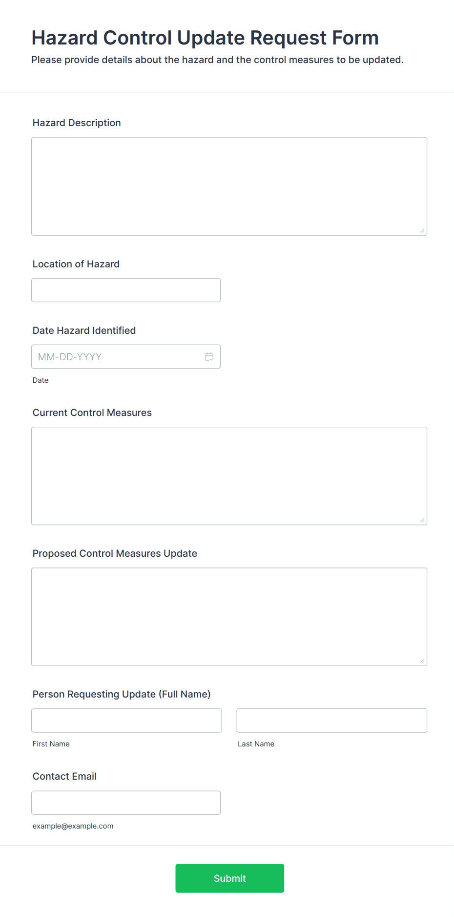Submit the hazard control form
454x917 pixels.
pos(230,878)
